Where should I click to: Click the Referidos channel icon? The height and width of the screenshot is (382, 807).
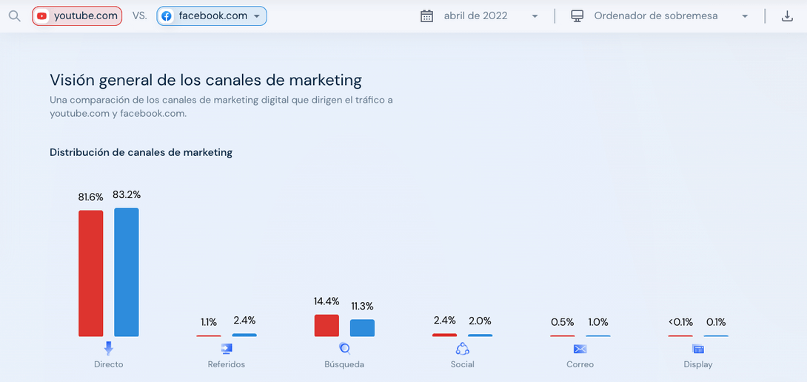pyautogui.click(x=227, y=349)
